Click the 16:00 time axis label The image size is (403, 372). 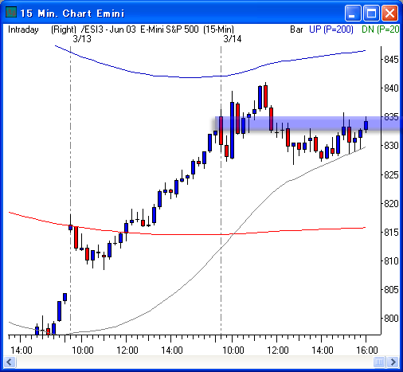367,350
